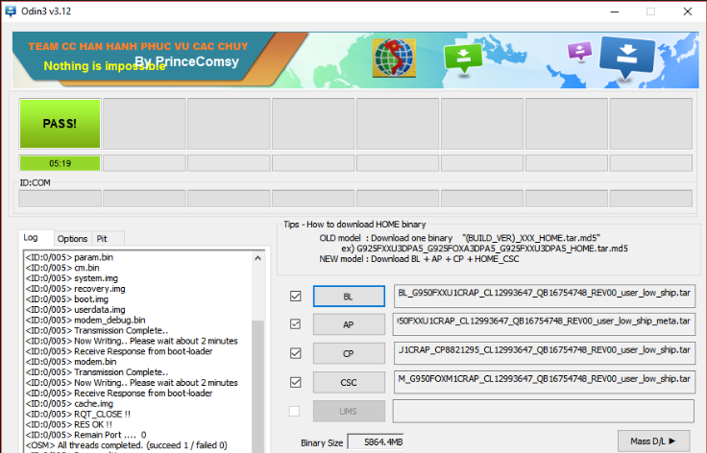Maximize the Odin3 window
Image resolution: width=707 pixels, height=453 pixels.
[x=650, y=12]
